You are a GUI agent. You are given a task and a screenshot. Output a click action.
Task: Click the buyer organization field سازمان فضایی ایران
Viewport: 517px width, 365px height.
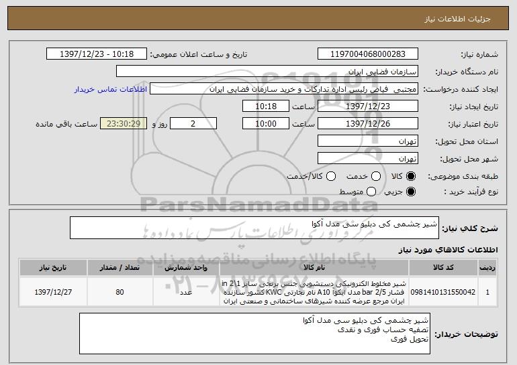pyautogui.click(x=267, y=71)
